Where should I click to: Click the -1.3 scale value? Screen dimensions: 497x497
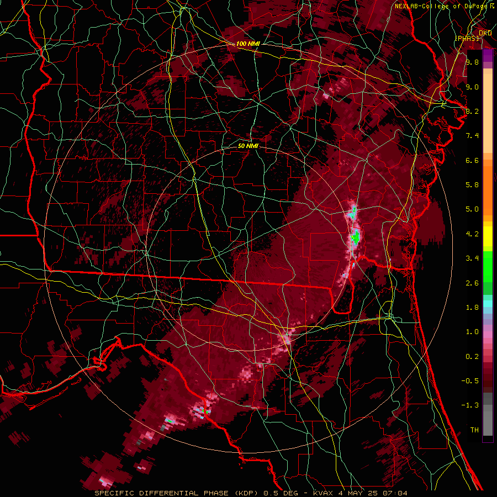(470, 405)
